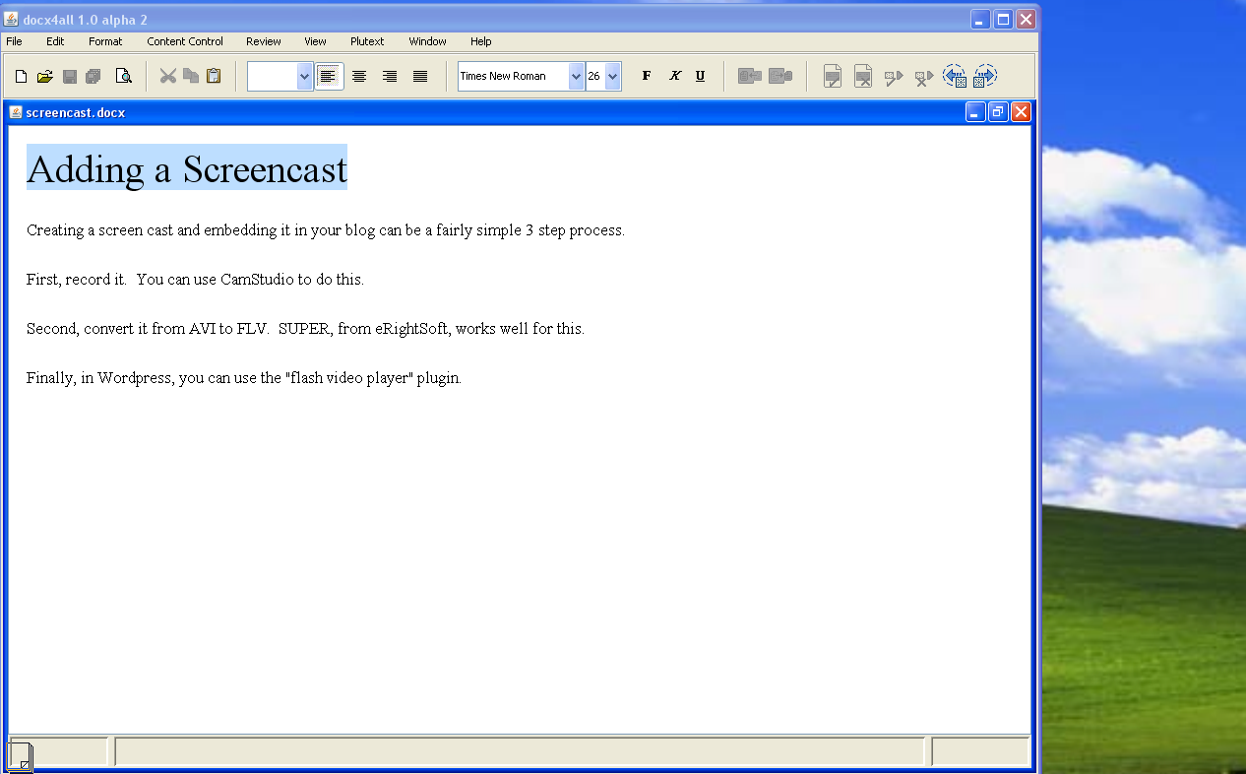Copy selection with the Copy icon
The height and width of the screenshot is (774, 1246).
tap(191, 76)
